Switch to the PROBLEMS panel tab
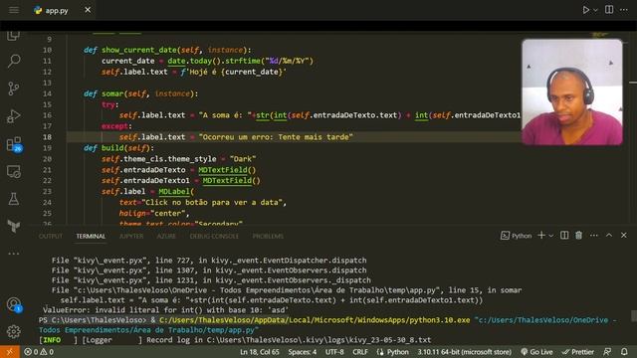 tap(268, 236)
